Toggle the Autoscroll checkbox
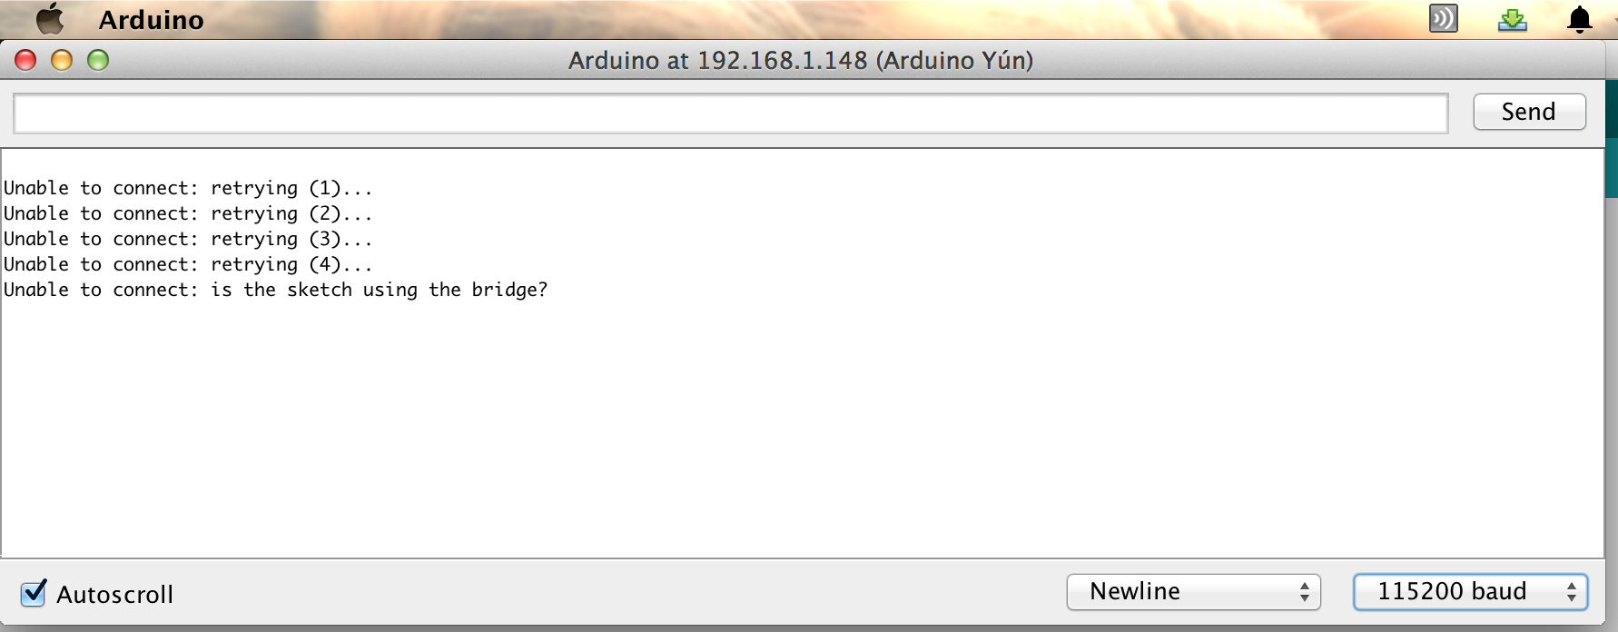 click(x=34, y=593)
